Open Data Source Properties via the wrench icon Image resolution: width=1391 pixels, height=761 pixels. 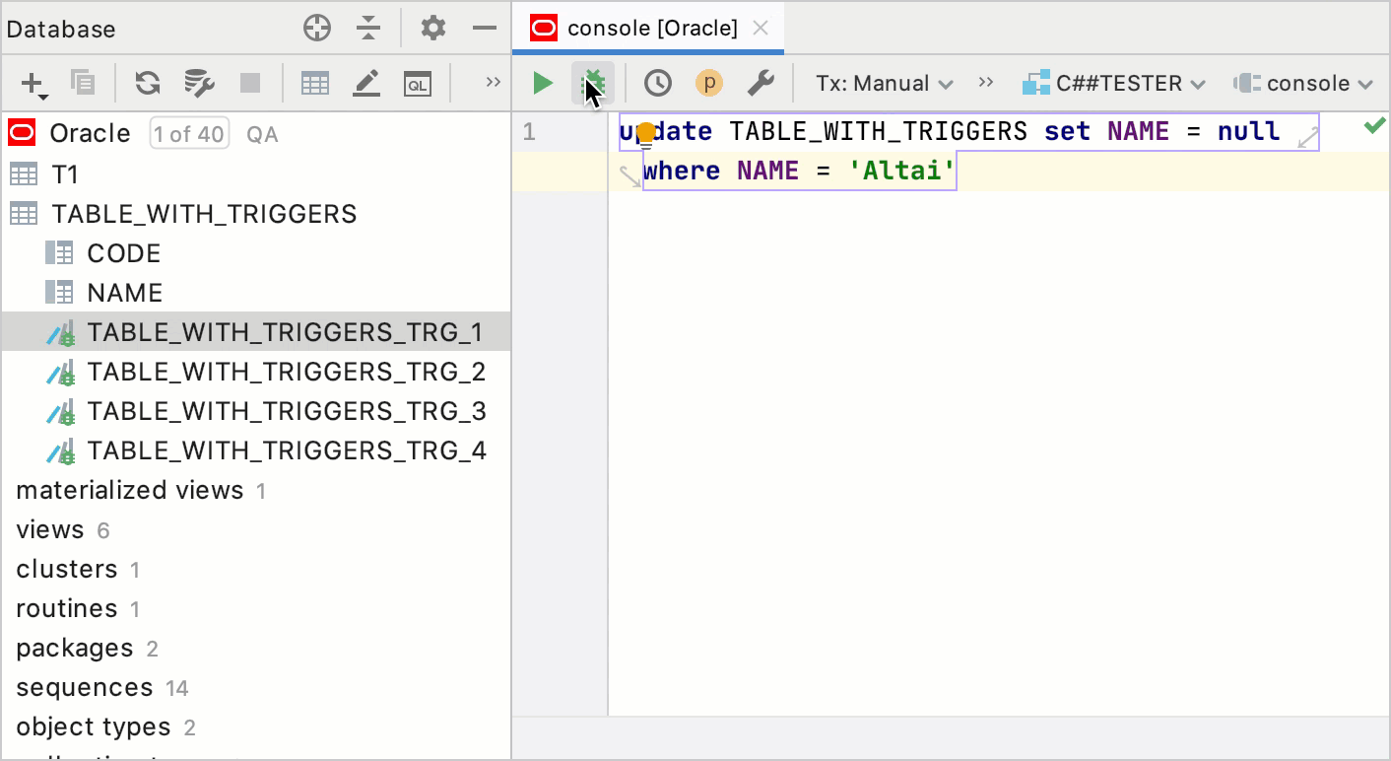point(199,84)
